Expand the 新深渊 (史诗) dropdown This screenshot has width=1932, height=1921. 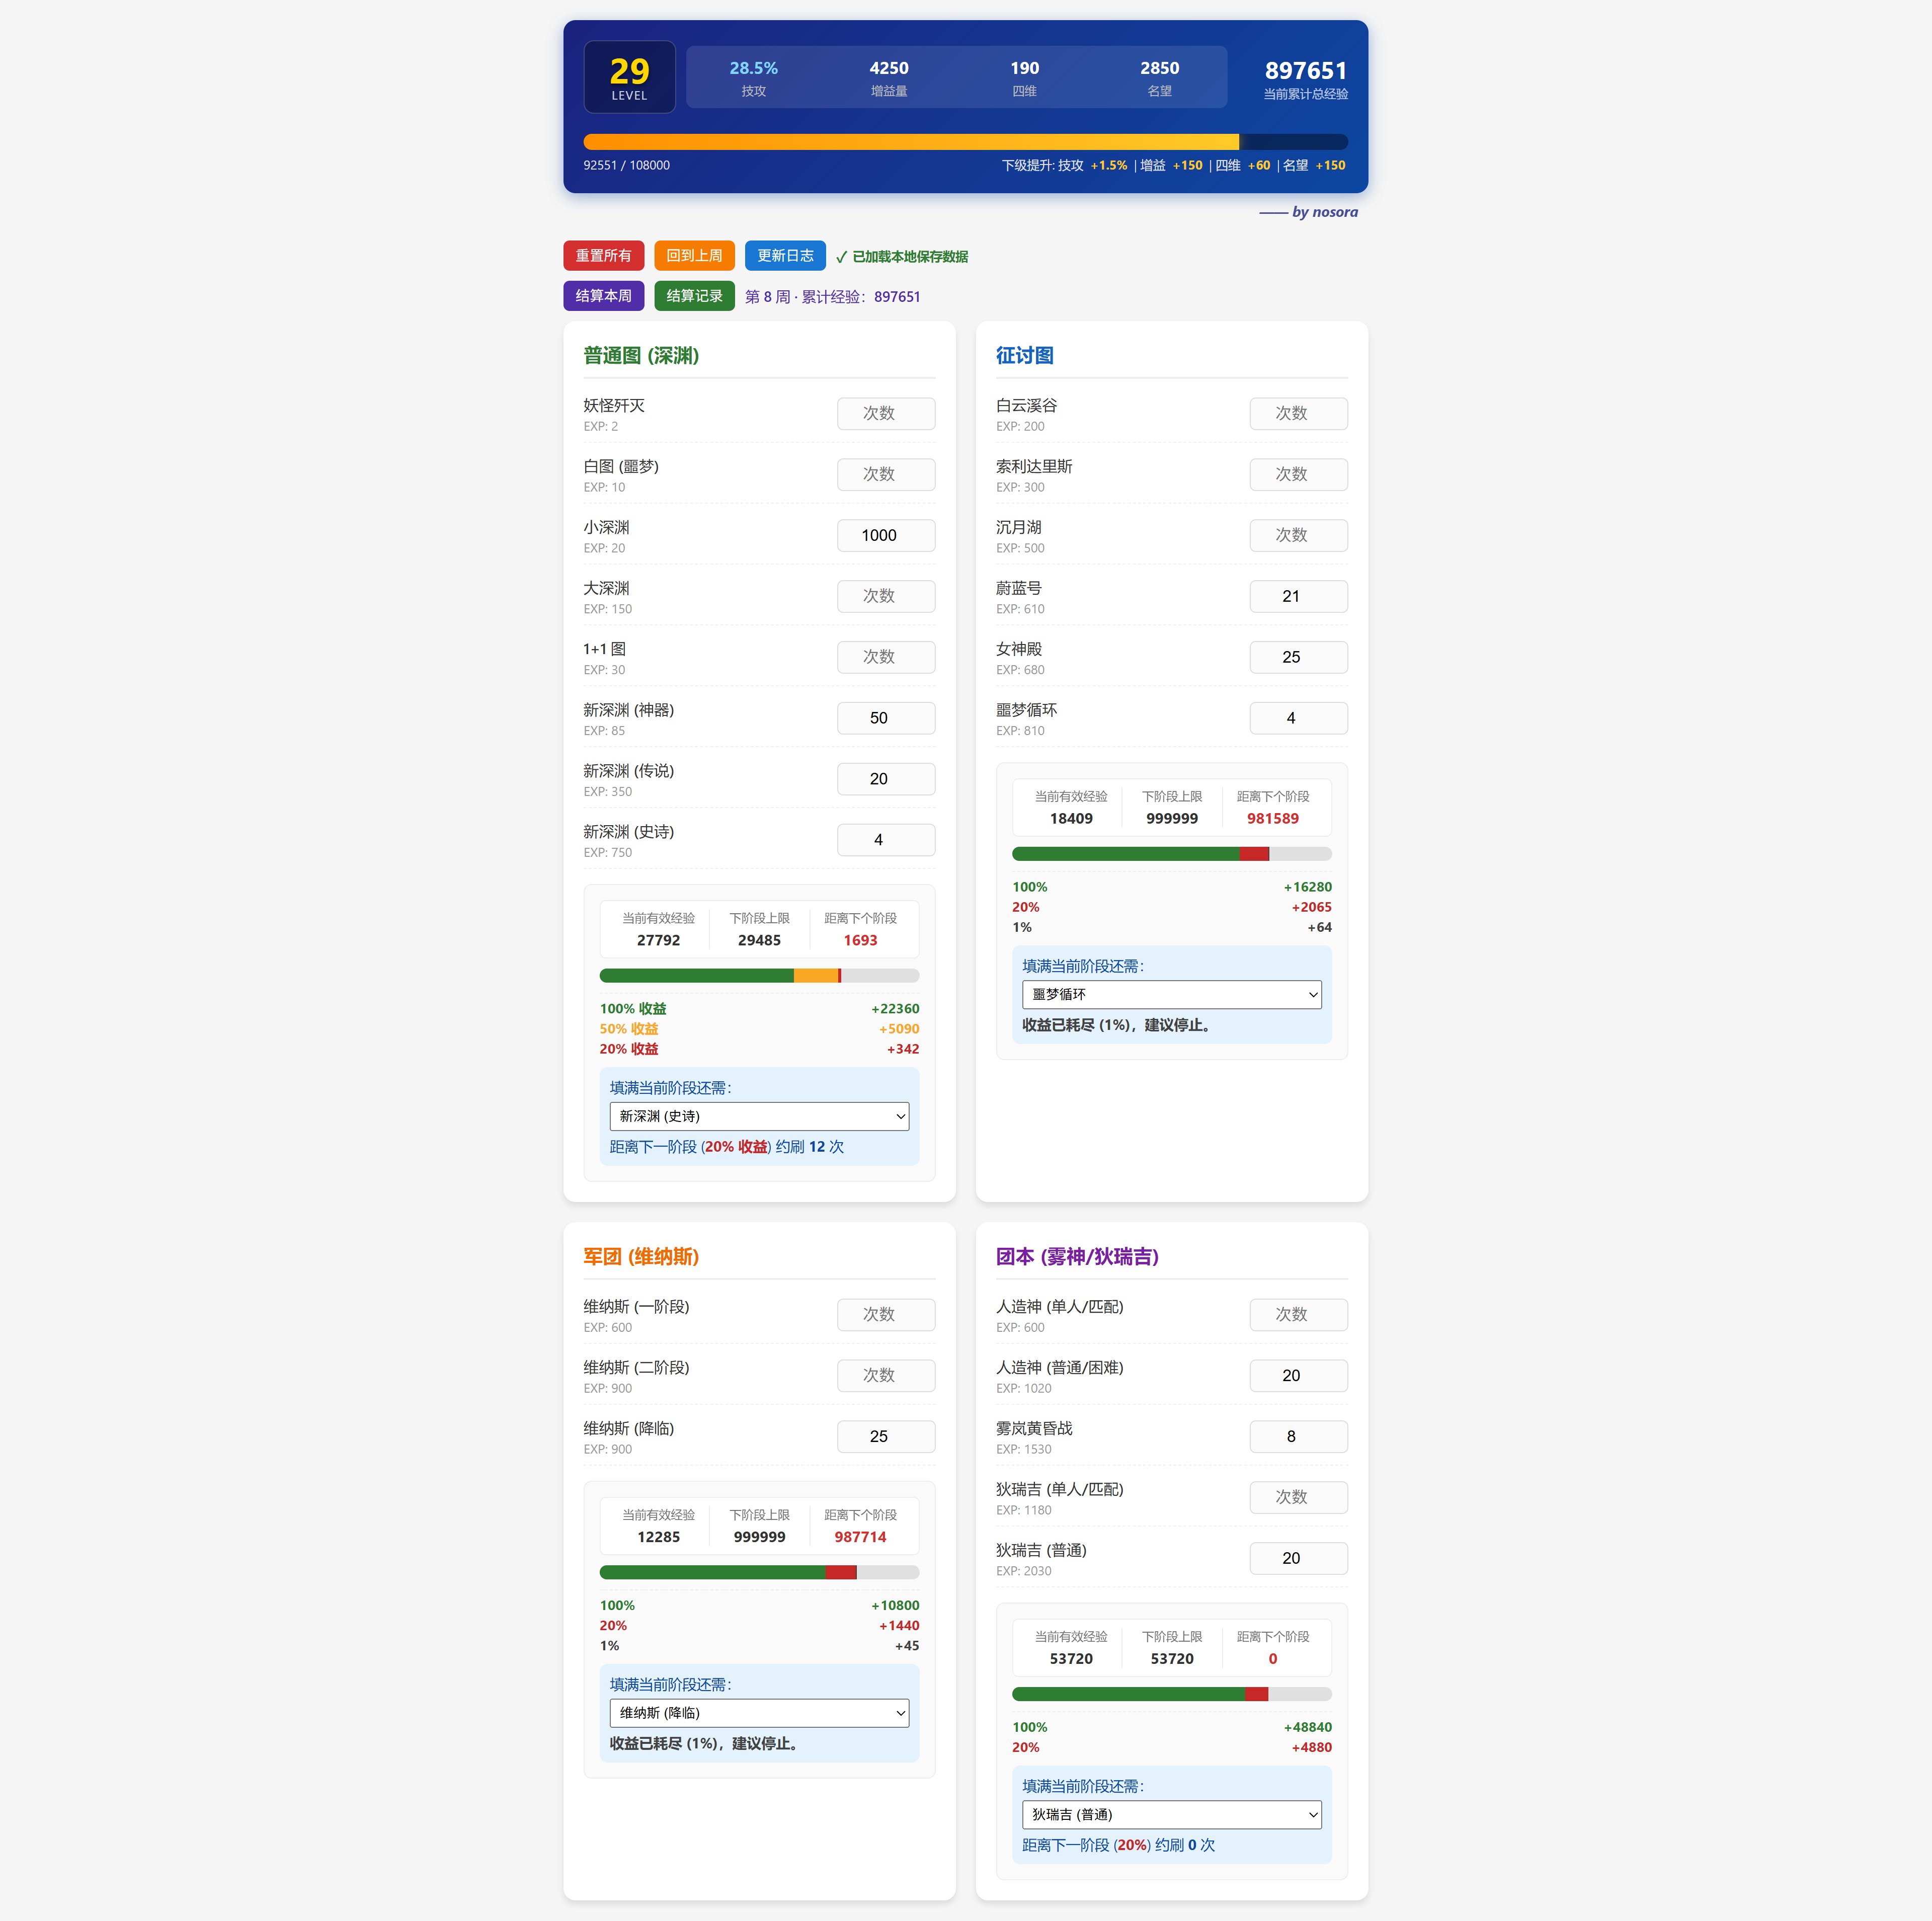pyautogui.click(x=759, y=1116)
